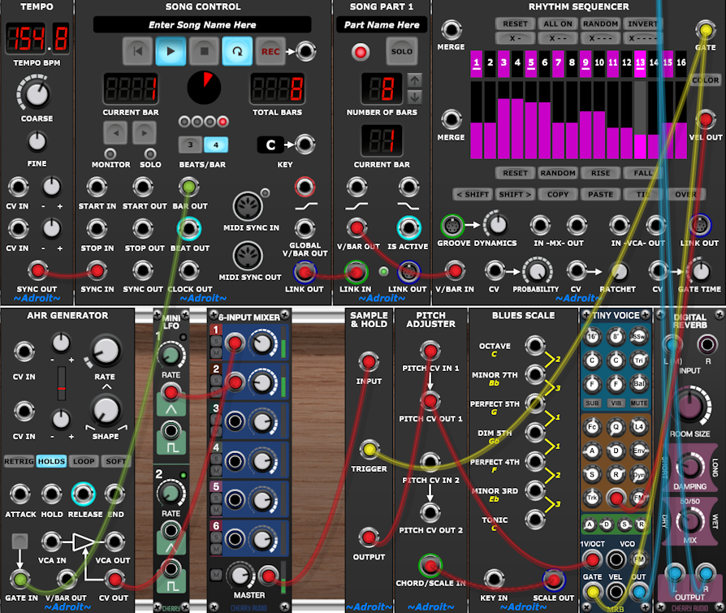Click the Play button in Song Control

point(171,51)
